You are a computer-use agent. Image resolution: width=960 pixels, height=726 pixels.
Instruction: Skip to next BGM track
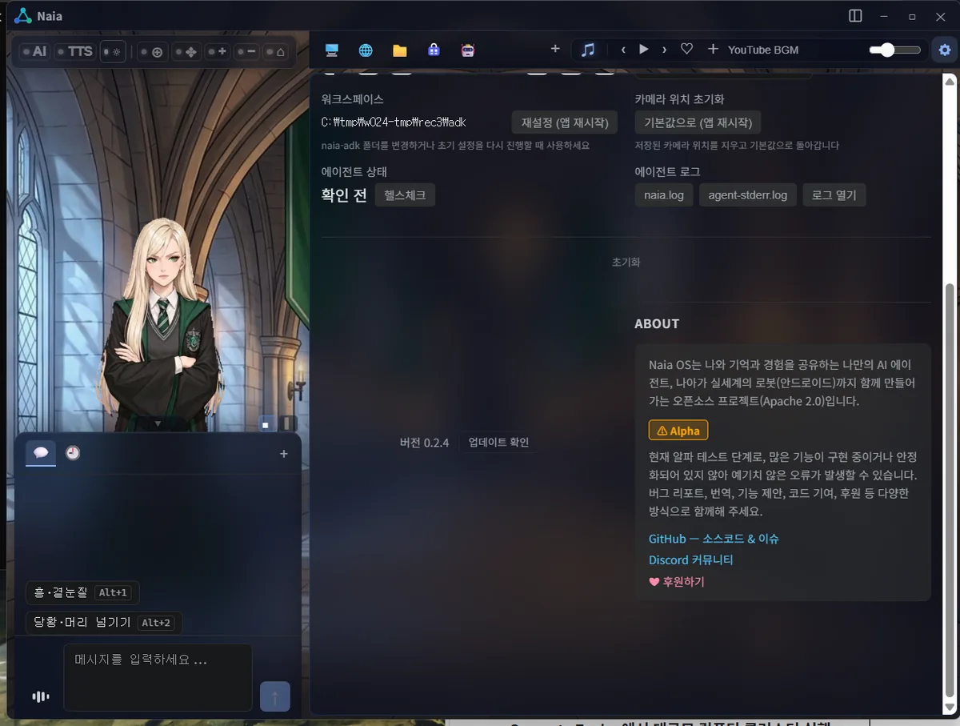664,50
